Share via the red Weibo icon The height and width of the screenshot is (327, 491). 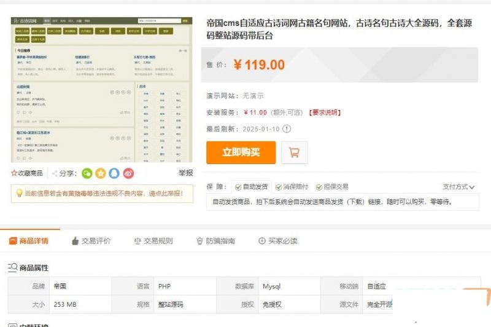(x=128, y=173)
